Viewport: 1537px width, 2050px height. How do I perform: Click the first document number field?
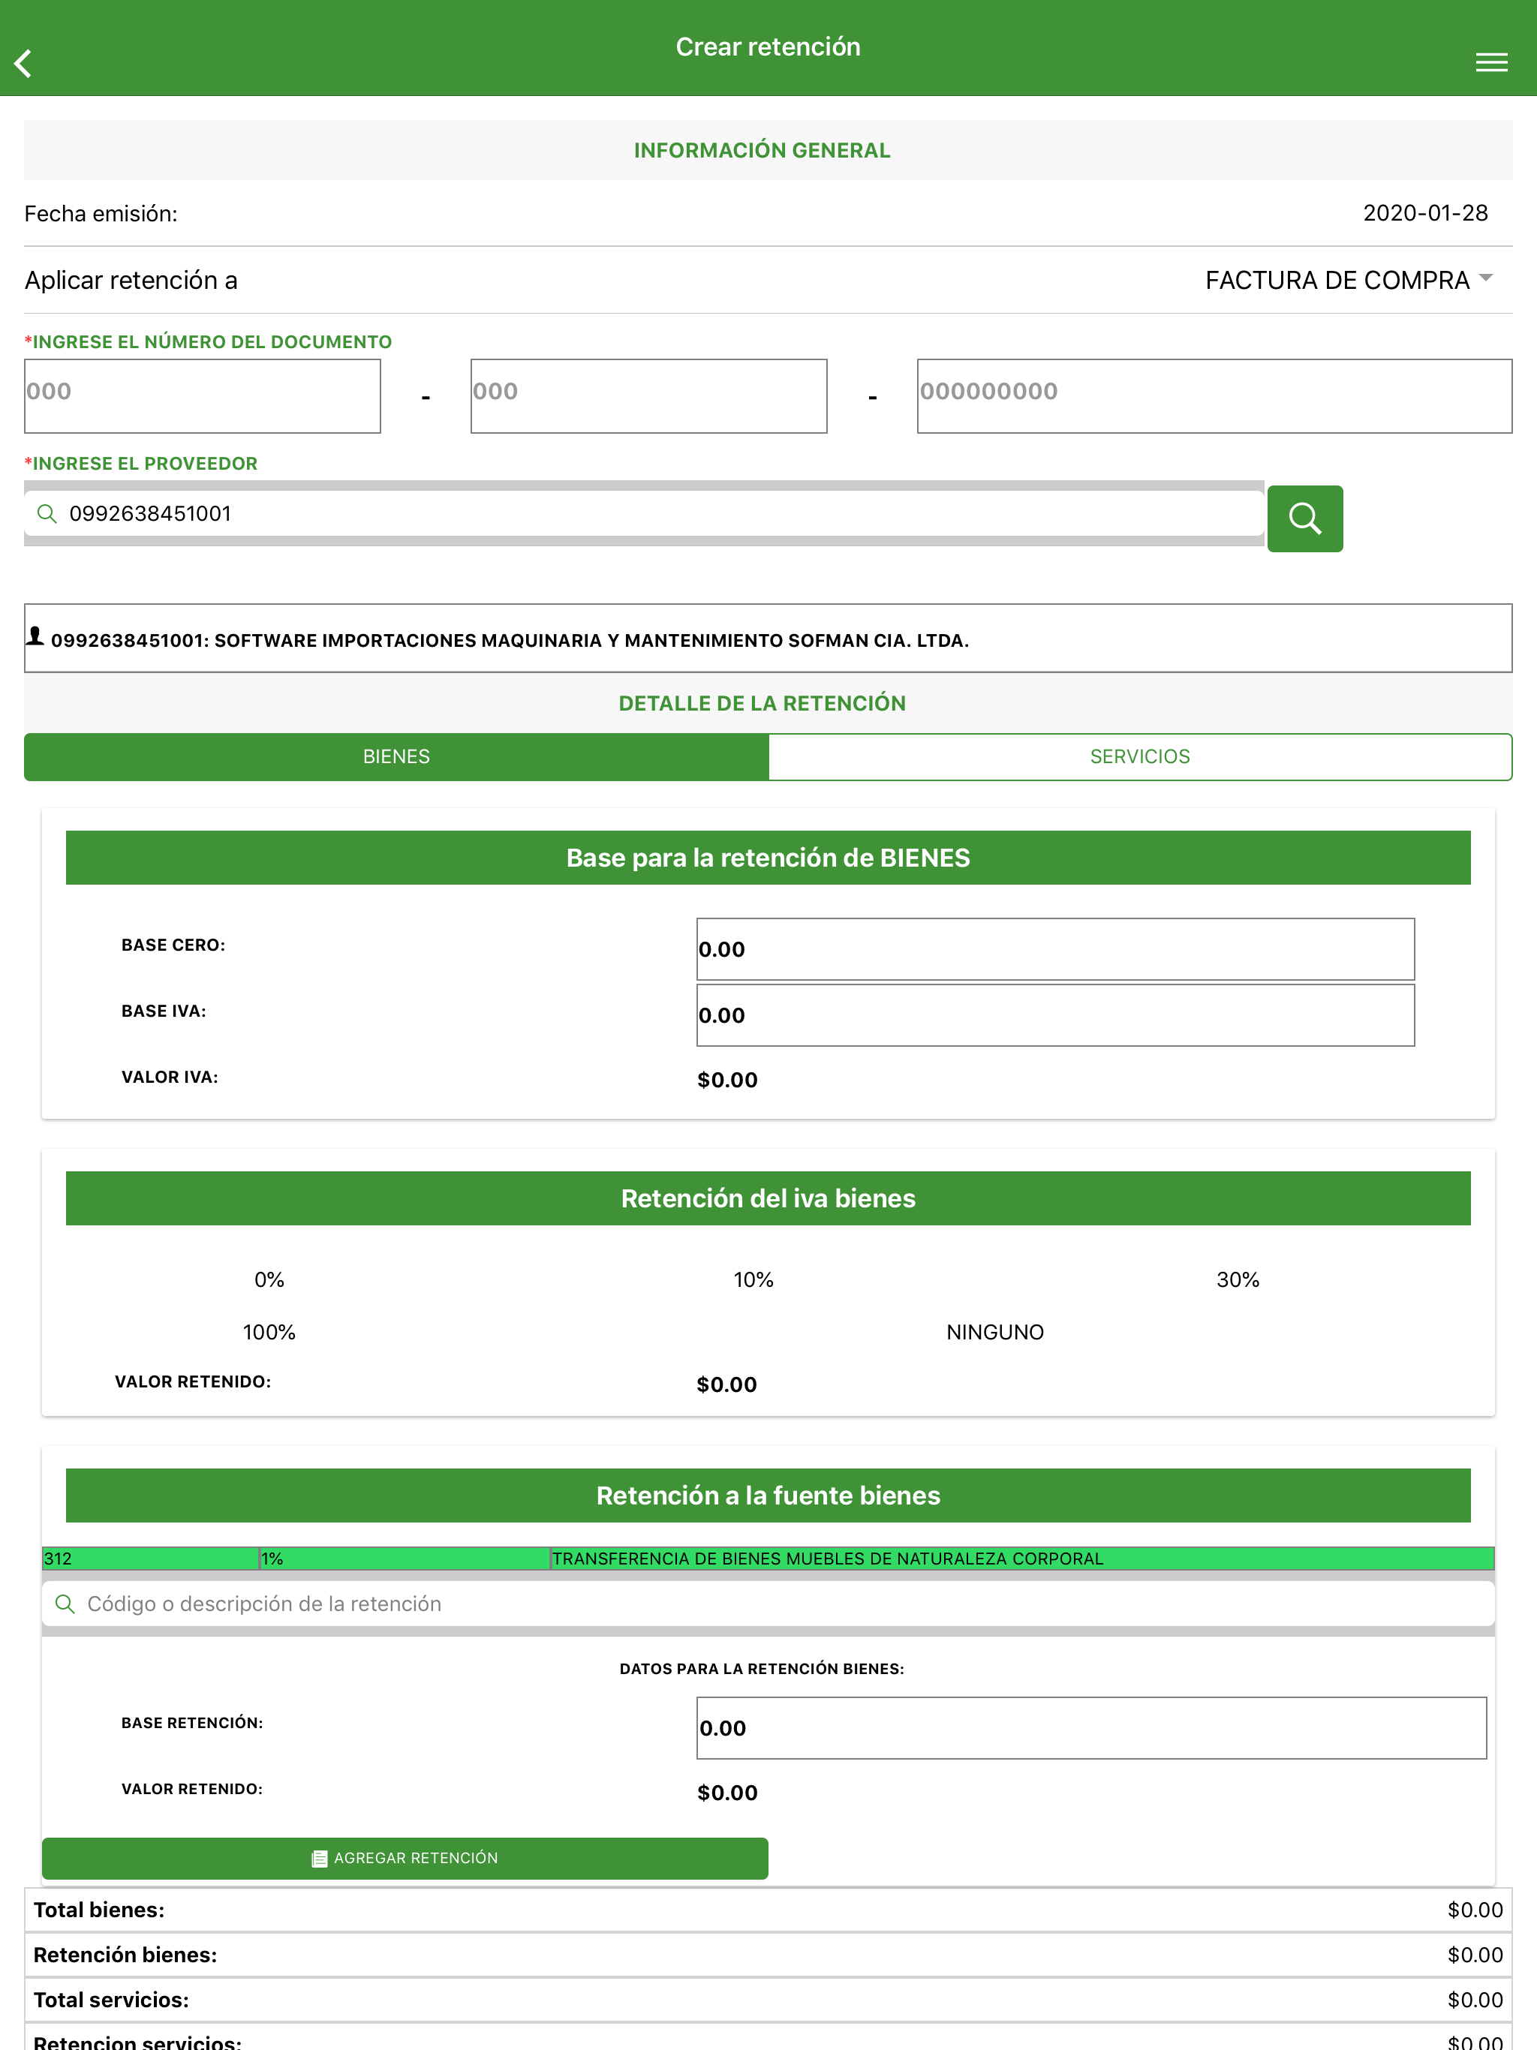pyautogui.click(x=202, y=395)
